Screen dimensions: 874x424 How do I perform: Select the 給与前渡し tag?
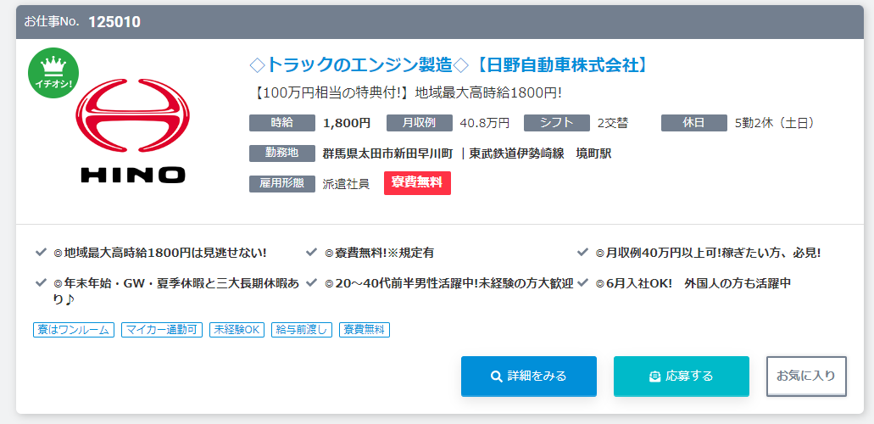(302, 330)
